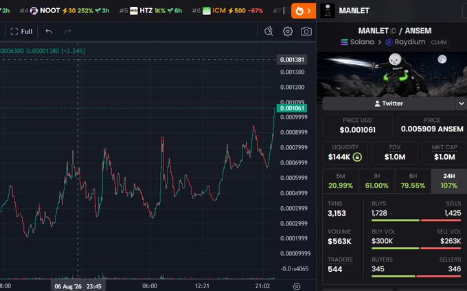
Task: Click the Raydium DEX link
Action: coord(405,42)
